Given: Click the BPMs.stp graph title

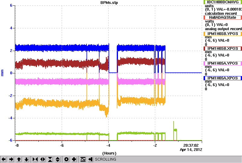Looking at the screenshot, I should pyautogui.click(x=109, y=3).
